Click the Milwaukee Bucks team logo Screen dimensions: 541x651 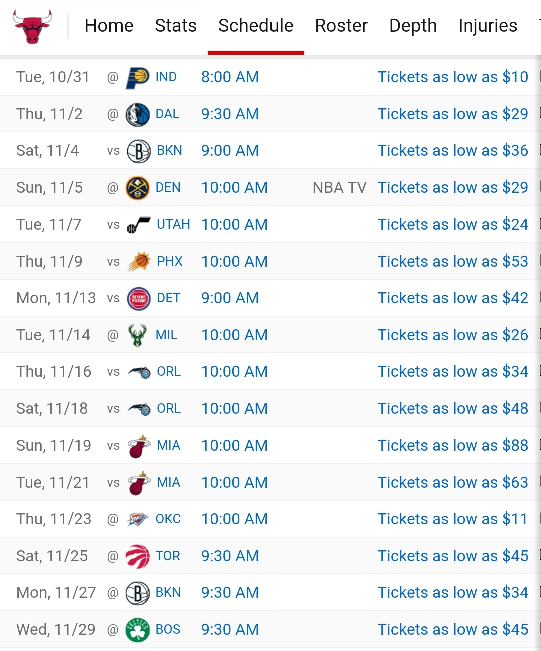click(x=137, y=335)
